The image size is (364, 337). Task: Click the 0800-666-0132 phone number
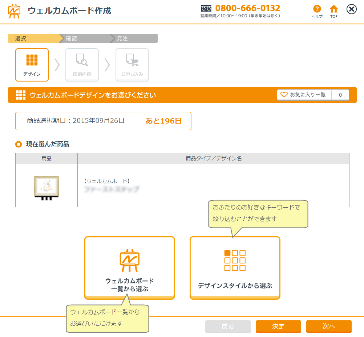[247, 8]
